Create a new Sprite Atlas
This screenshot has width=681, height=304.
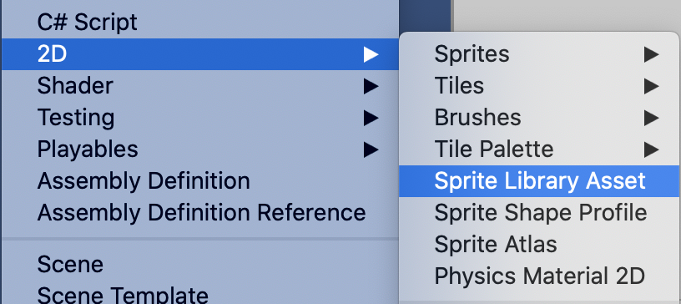click(539, 244)
